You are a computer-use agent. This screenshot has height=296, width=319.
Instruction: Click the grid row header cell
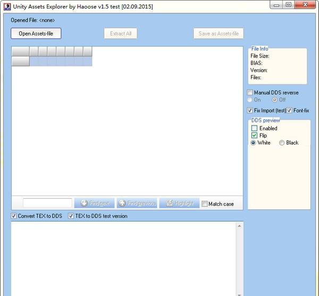21,61
